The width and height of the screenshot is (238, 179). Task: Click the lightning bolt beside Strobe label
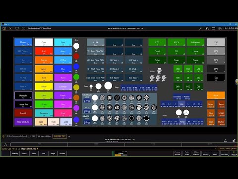point(159,71)
